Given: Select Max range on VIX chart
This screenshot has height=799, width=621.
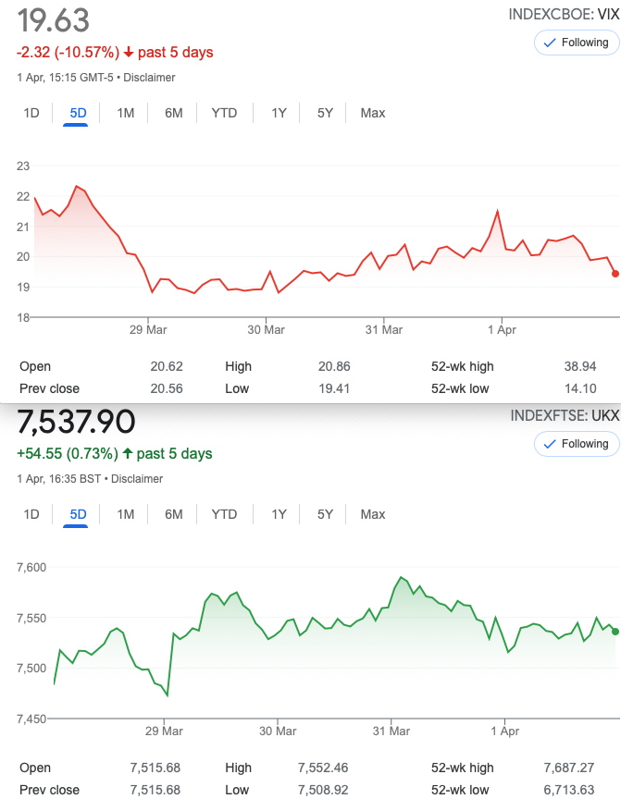Looking at the screenshot, I should pyautogui.click(x=373, y=113).
